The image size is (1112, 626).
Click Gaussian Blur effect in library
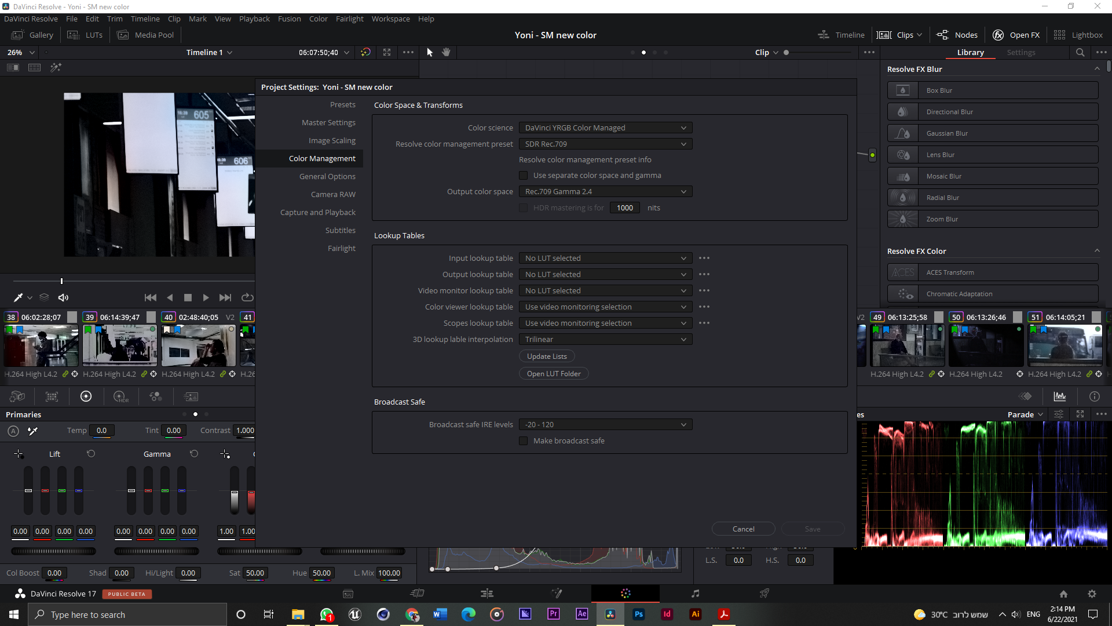click(x=993, y=133)
